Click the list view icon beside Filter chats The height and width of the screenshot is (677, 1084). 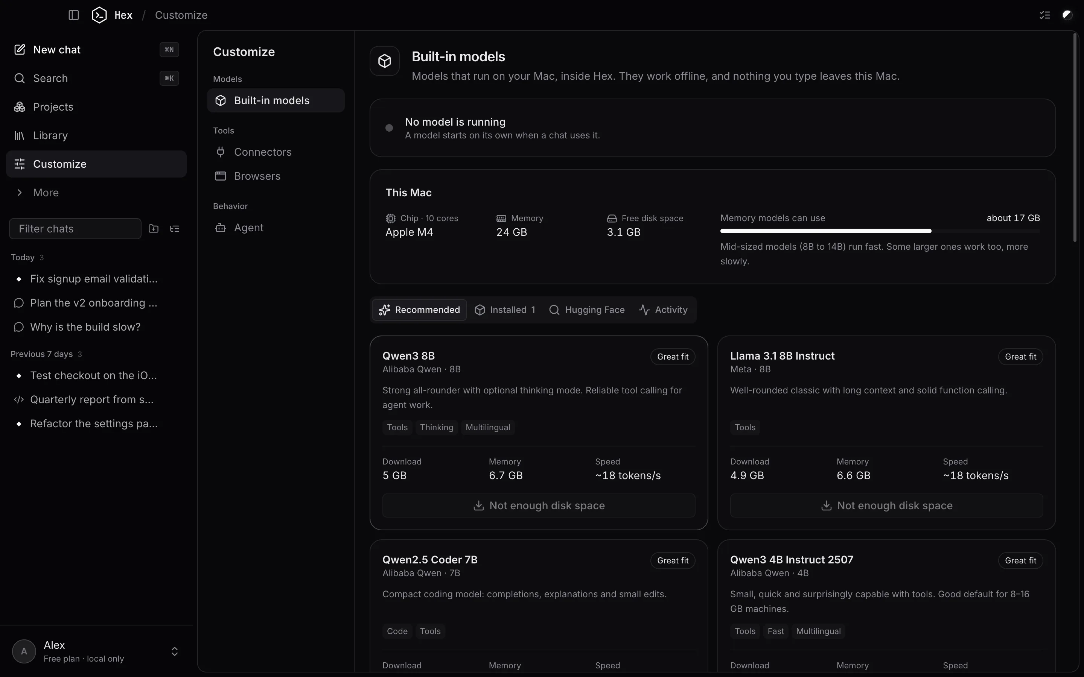pyautogui.click(x=175, y=229)
